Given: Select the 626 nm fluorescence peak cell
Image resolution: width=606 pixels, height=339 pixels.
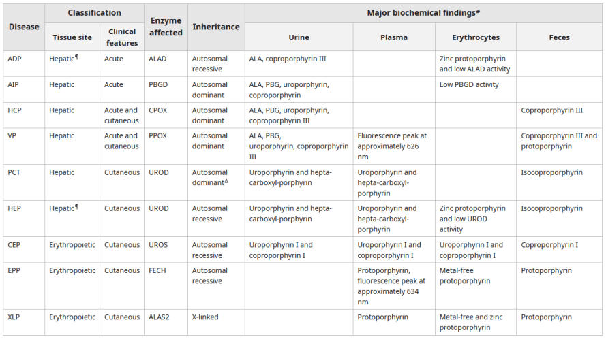Looking at the screenshot, I should coord(392,146).
